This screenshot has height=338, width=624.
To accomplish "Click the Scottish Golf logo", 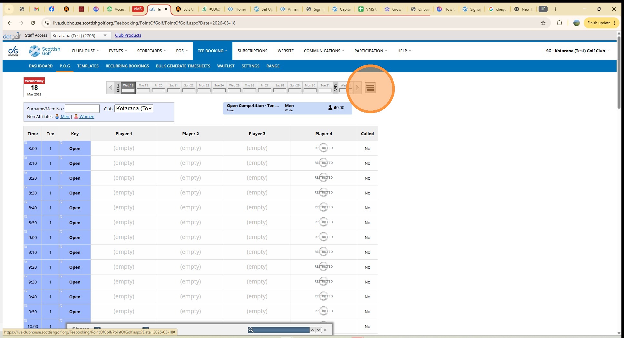I will 44,51.
